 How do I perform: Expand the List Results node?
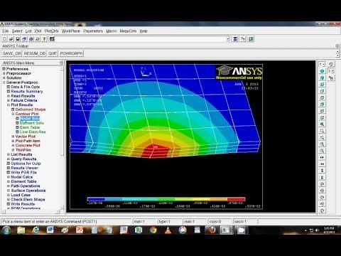(x=9, y=154)
